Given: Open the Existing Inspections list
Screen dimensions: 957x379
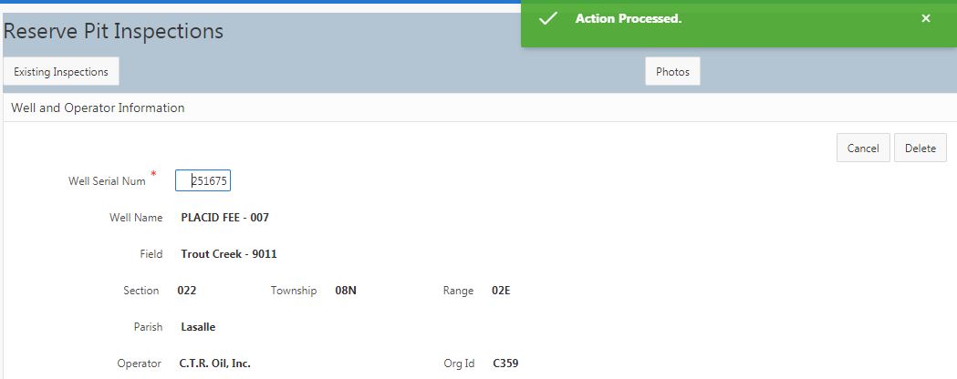Looking at the screenshot, I should click(x=61, y=72).
